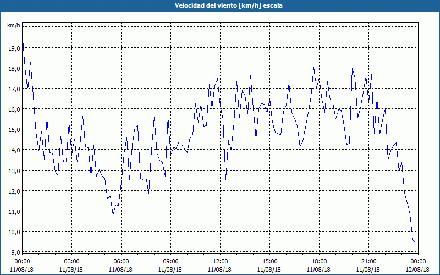Click the chart title 'Velocidad del viento [km/h] escala'
Screen dimensions: 440x275
click(228, 5)
